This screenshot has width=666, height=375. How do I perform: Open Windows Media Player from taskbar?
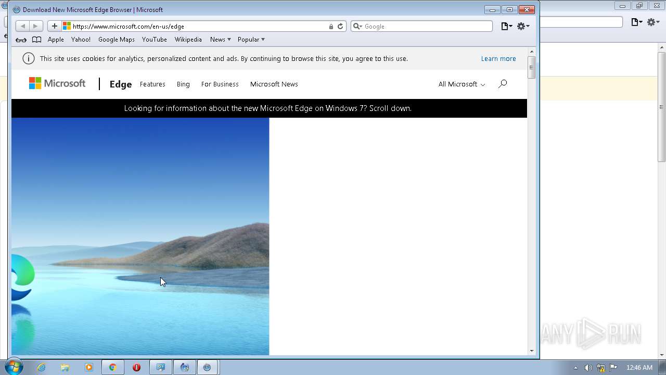pos(89,367)
